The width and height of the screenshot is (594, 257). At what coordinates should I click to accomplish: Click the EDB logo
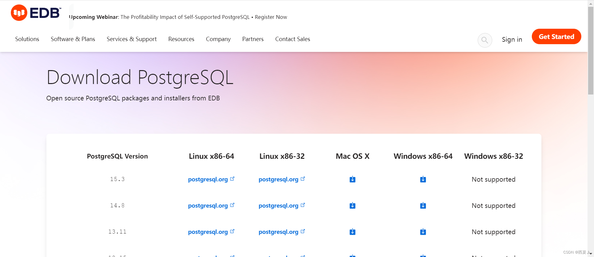[36, 13]
